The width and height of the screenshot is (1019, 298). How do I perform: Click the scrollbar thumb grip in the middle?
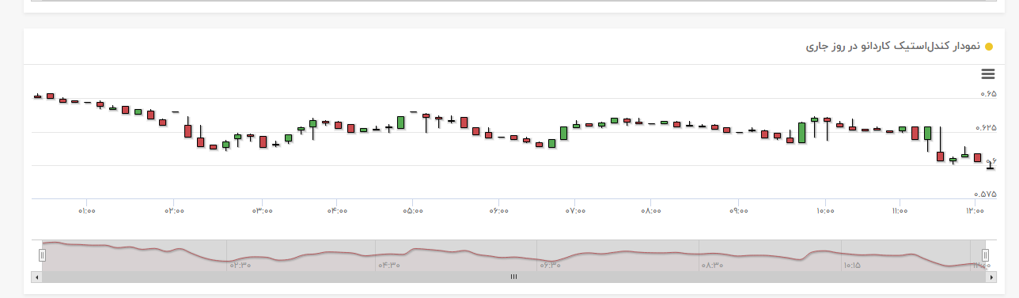tap(513, 277)
